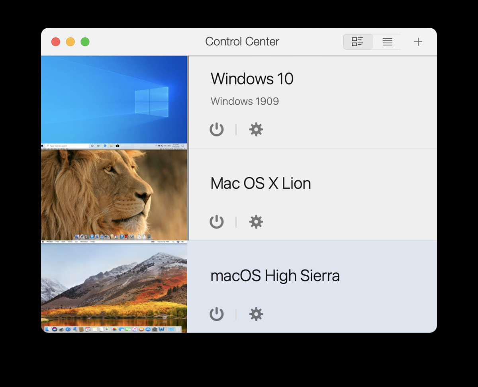This screenshot has width=478, height=387.
Task: Select the Windows 10 desktop thumbnail
Action: 114,102
